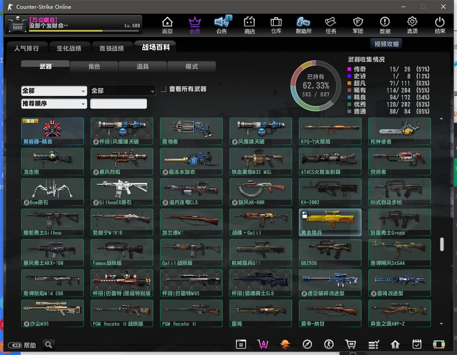
Task: Select the 勃朗宁M1918 weapon card
Action: pos(122,222)
